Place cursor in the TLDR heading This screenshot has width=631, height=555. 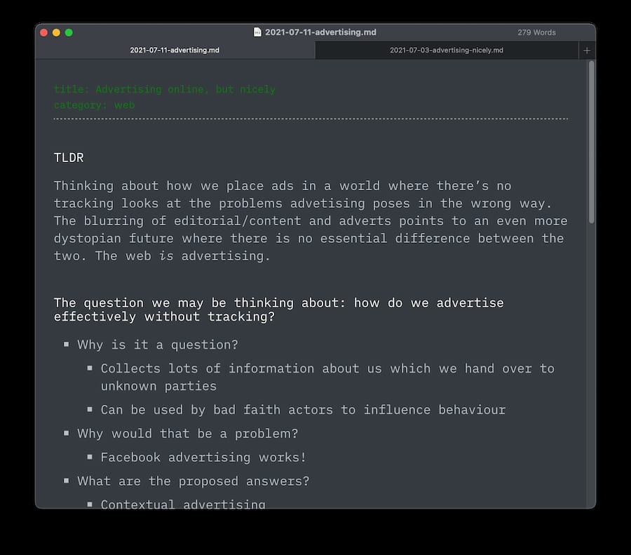tap(69, 158)
